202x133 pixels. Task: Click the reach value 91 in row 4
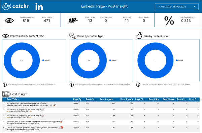(x=132, y=122)
